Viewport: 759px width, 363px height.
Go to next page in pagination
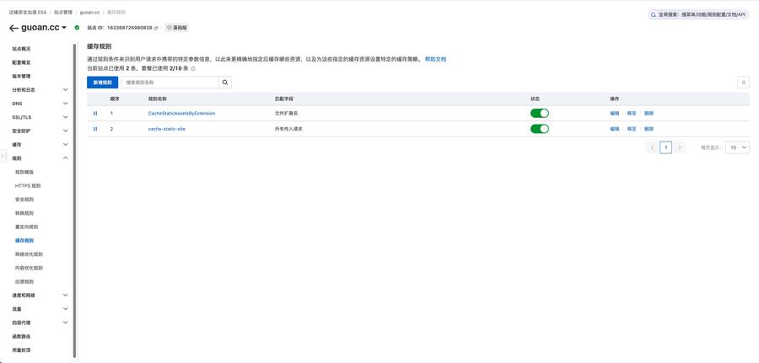click(x=680, y=147)
